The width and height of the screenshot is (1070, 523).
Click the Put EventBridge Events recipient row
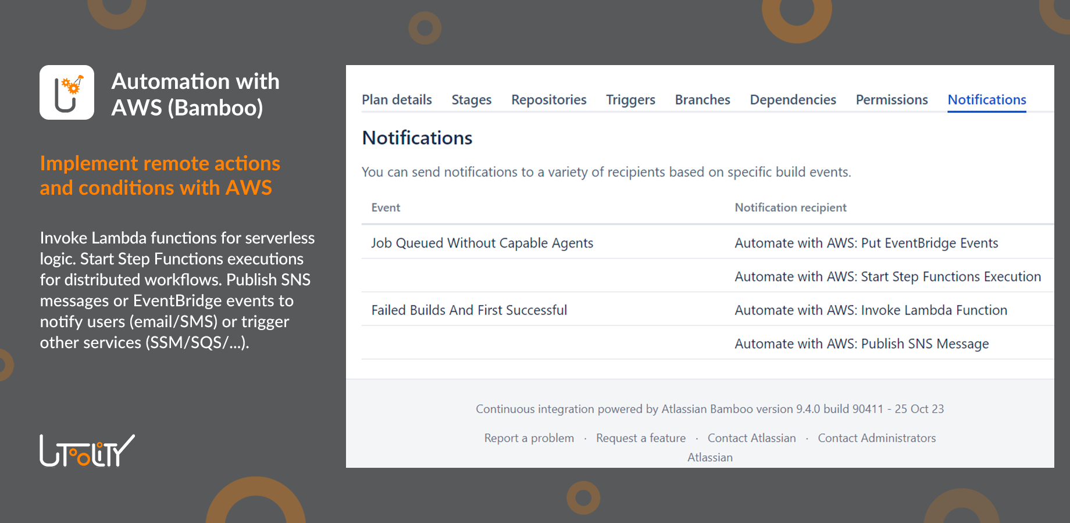(866, 243)
